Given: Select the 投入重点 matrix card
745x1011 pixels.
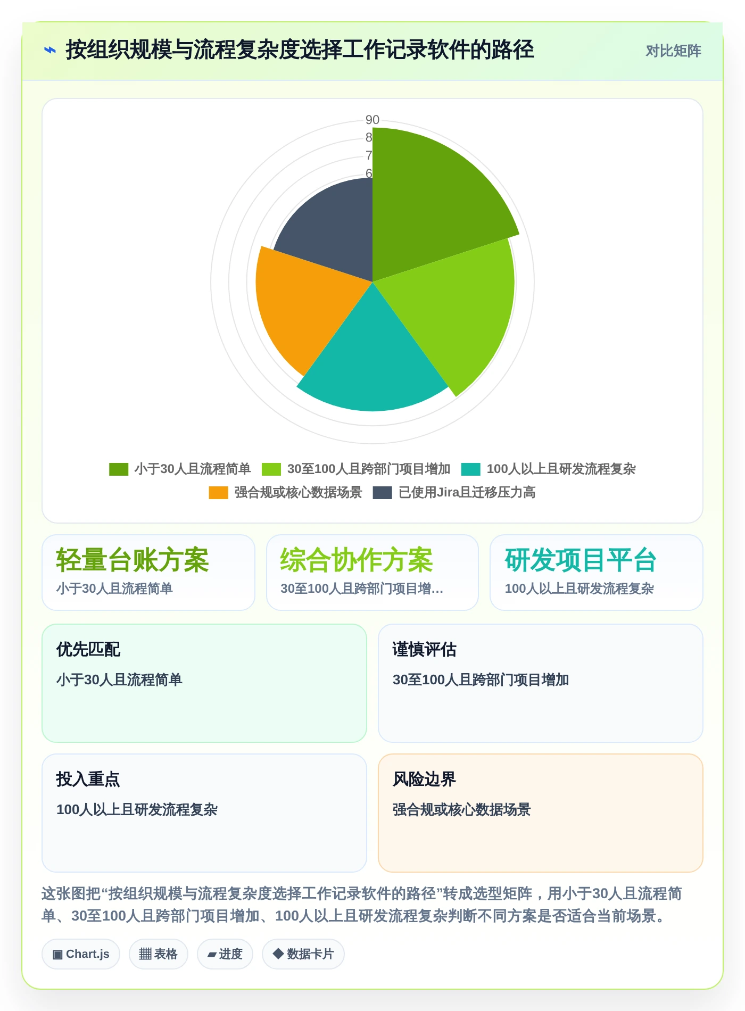Looking at the screenshot, I should [x=204, y=813].
